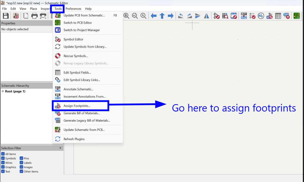The width and height of the screenshot is (304, 182).
Task: Open Footprint Editor from the toolbar
Action: 234,16
